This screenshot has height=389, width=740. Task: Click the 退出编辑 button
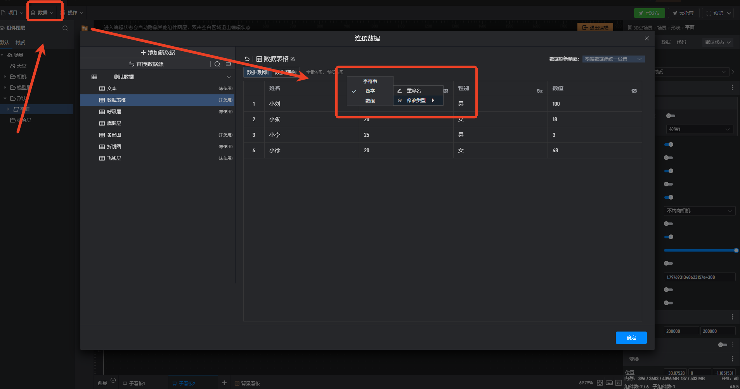[595, 28]
